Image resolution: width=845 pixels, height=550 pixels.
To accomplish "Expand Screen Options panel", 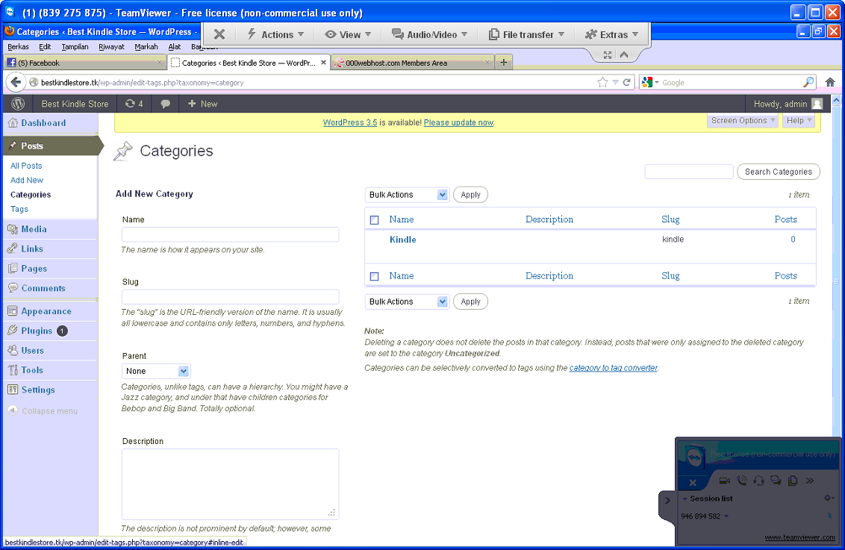I will 743,121.
